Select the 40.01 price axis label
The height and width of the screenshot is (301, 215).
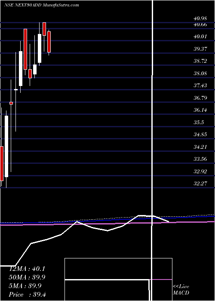[200, 37]
